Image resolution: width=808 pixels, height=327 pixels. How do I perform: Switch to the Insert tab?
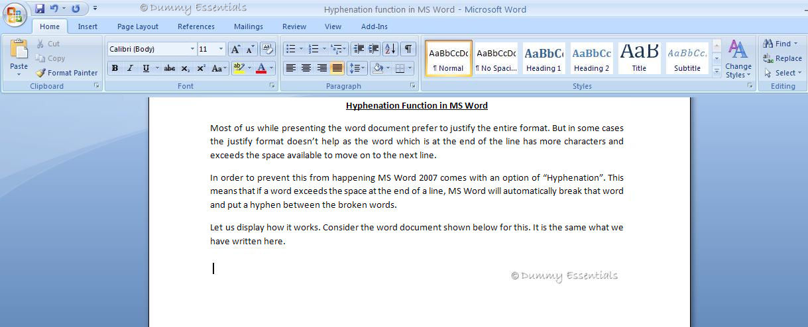click(x=87, y=26)
